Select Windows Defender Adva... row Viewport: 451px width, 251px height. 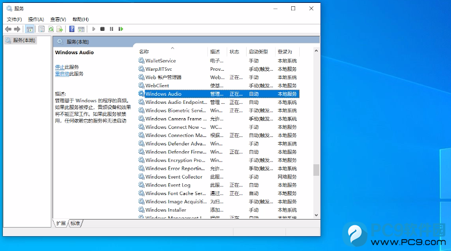pos(219,144)
